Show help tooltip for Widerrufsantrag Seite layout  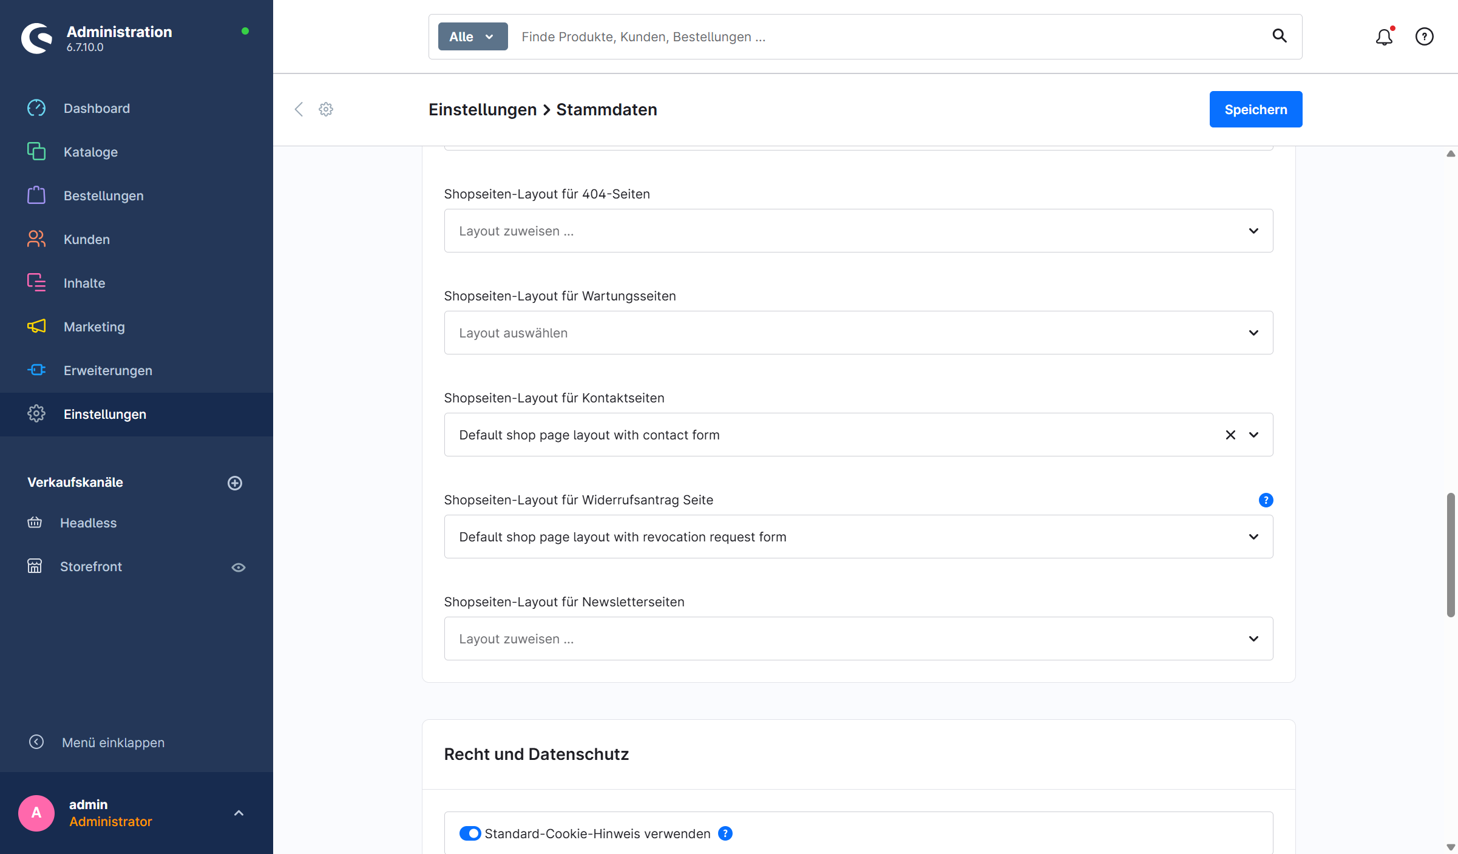pos(1266,500)
